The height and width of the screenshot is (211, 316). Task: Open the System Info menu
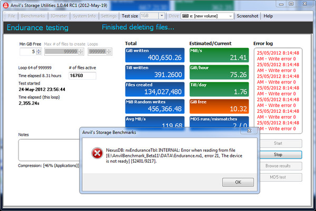[x=84, y=16]
